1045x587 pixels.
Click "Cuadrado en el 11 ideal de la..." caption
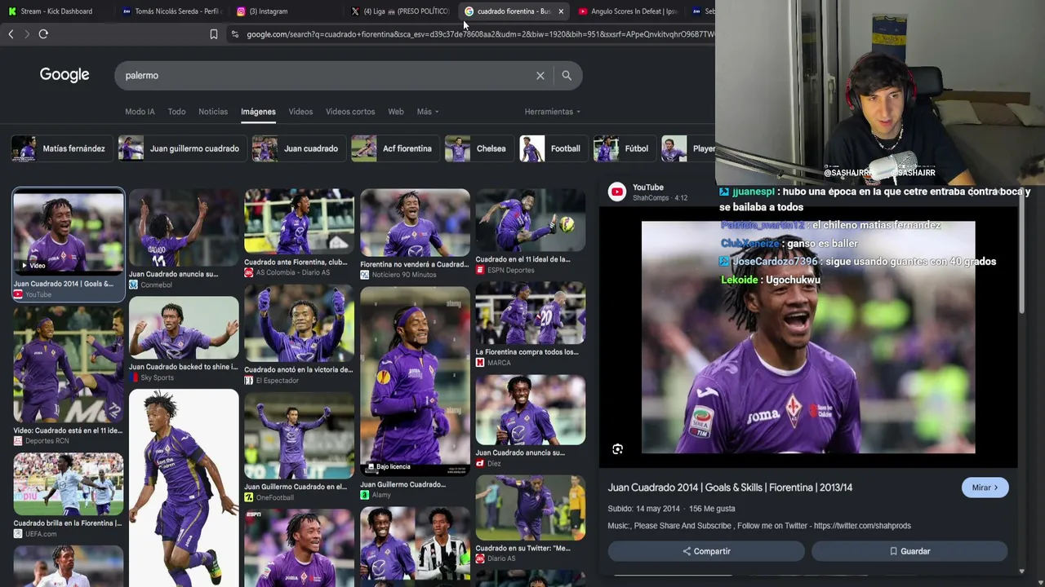tap(523, 259)
